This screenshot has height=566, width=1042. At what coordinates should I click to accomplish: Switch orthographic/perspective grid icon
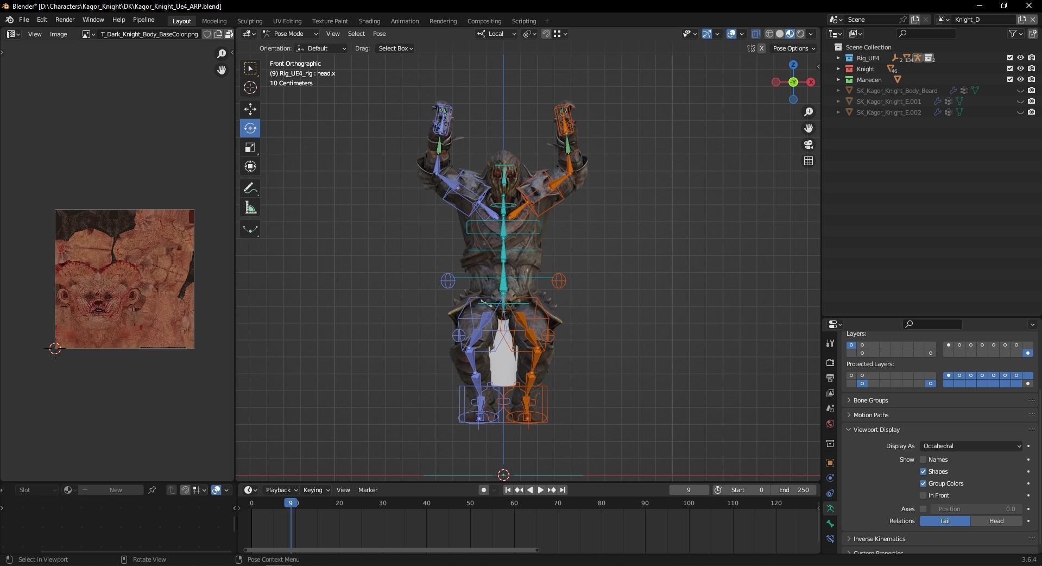(809, 161)
